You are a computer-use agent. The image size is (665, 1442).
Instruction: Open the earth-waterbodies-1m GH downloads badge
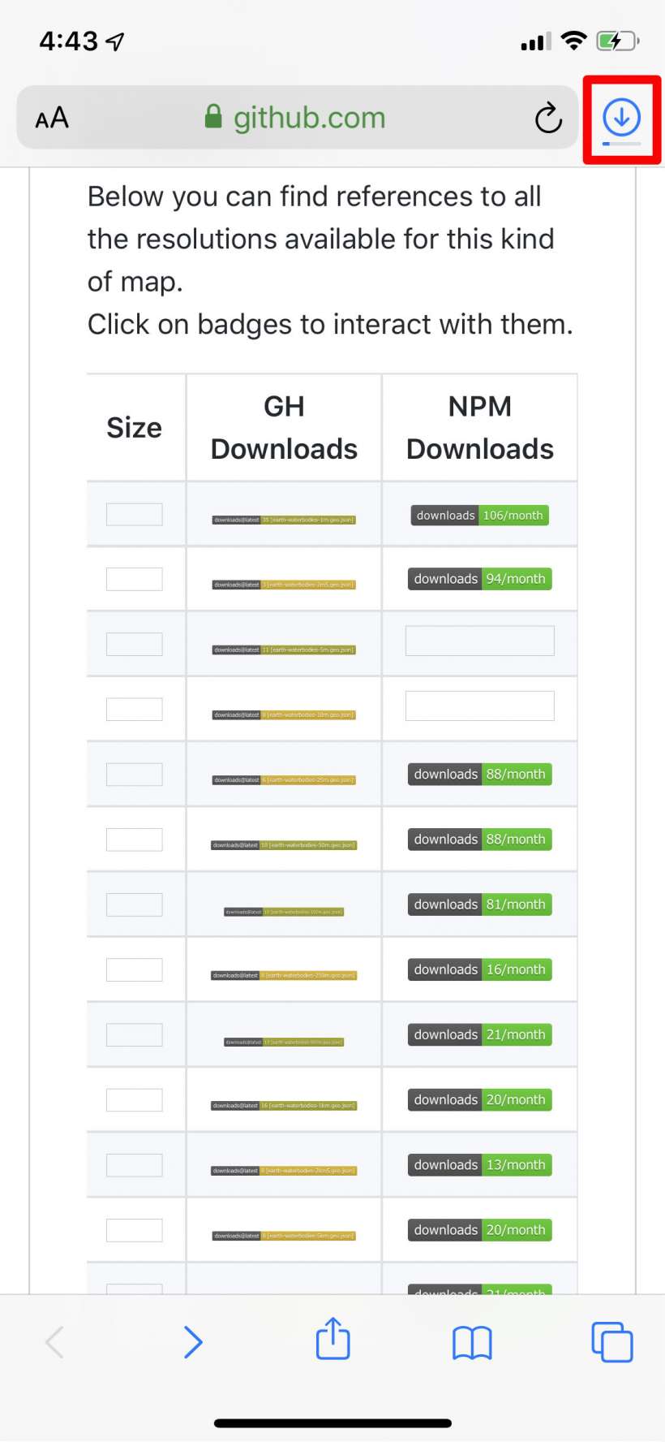284,520
